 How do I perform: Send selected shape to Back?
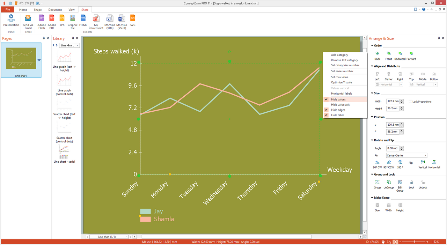(x=377, y=56)
